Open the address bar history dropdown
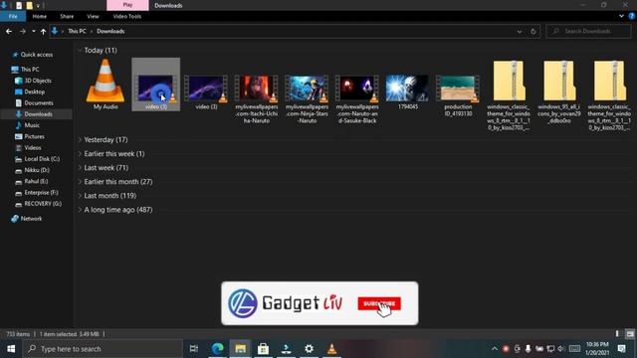Image resolution: width=637 pixels, height=358 pixels. click(520, 31)
